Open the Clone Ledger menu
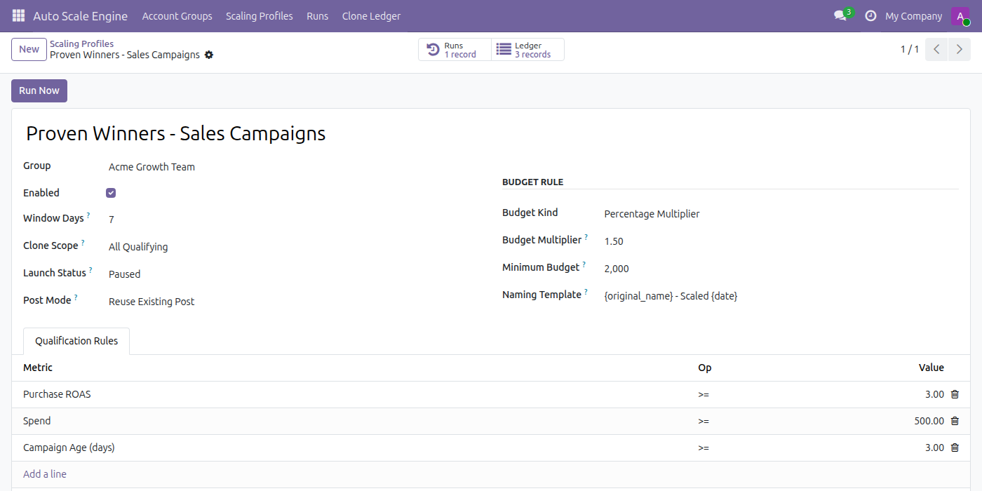 (x=371, y=15)
